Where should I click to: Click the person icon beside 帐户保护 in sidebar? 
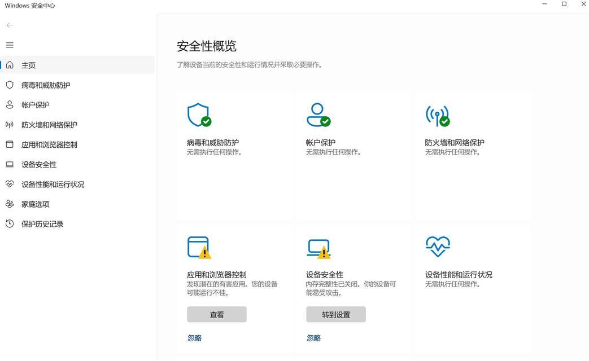(10, 105)
